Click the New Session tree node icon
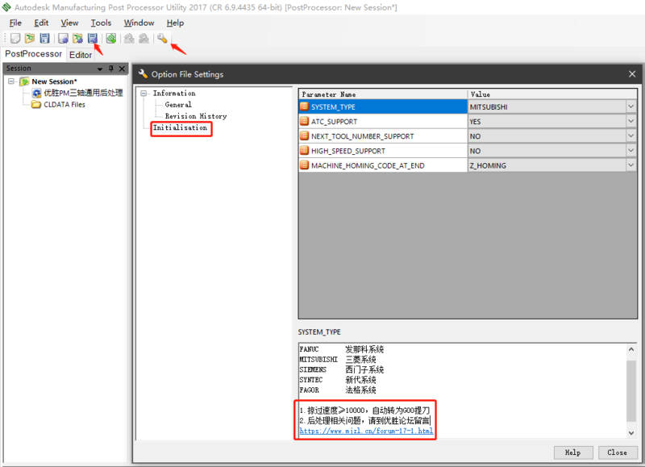The width and height of the screenshot is (645, 467). coord(25,81)
